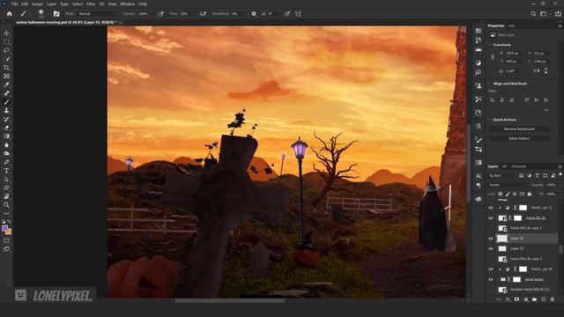
Task: Open more align options ellipsis
Action: [x=546, y=110]
